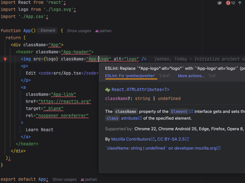Click the "https://reactjs.org" href value

coord(65,101)
